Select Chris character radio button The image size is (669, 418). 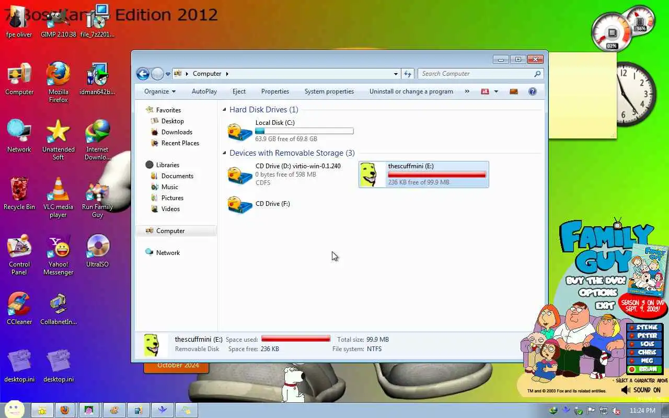point(631,353)
